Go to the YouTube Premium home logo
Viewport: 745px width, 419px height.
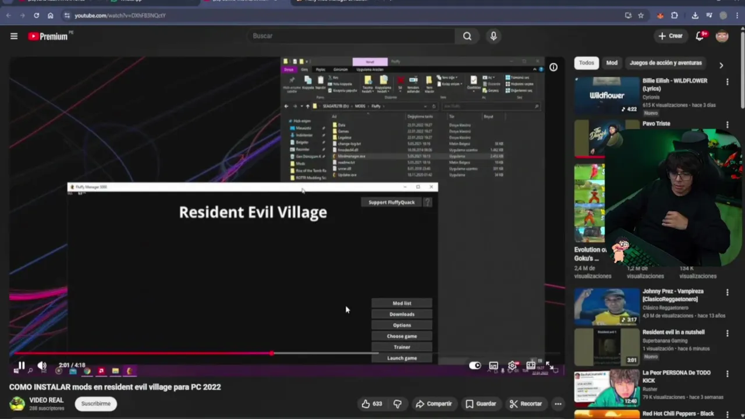pyautogui.click(x=48, y=36)
